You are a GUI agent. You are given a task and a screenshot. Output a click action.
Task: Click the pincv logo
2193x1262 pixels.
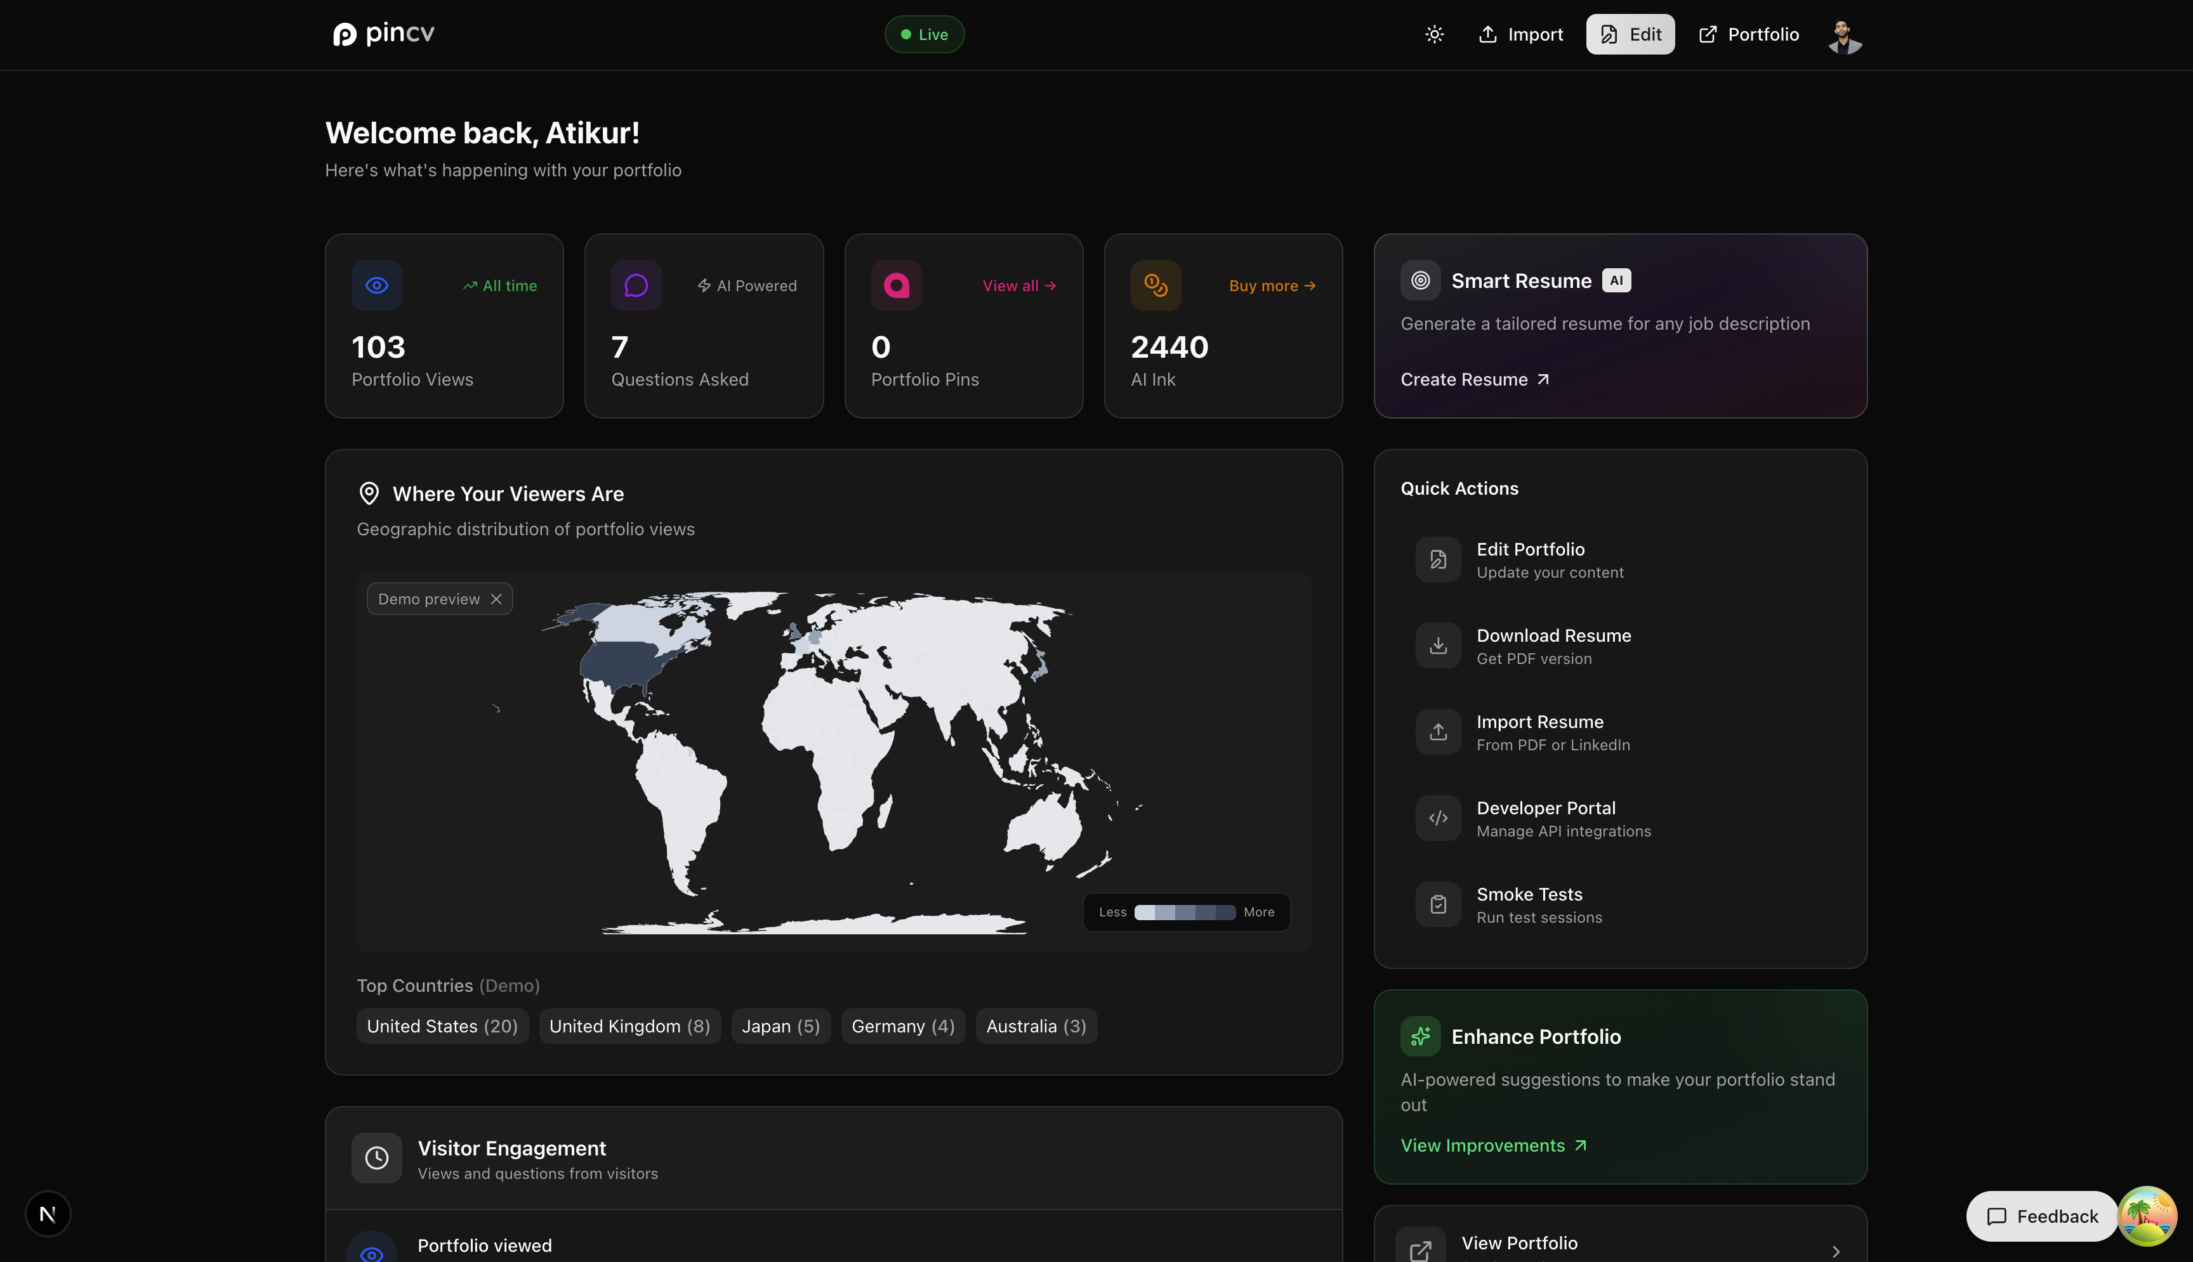383,35
